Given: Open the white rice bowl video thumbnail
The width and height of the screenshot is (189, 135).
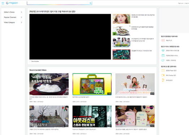Looking at the screenshot, I should coord(49,84).
